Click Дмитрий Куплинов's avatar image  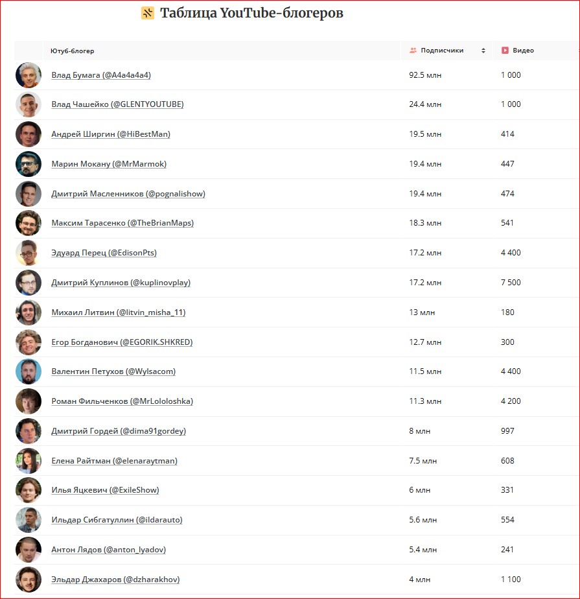coord(29,283)
